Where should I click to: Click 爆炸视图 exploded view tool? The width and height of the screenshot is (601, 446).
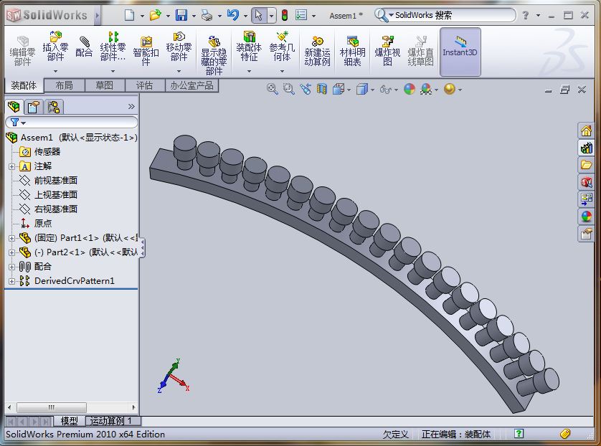387,52
